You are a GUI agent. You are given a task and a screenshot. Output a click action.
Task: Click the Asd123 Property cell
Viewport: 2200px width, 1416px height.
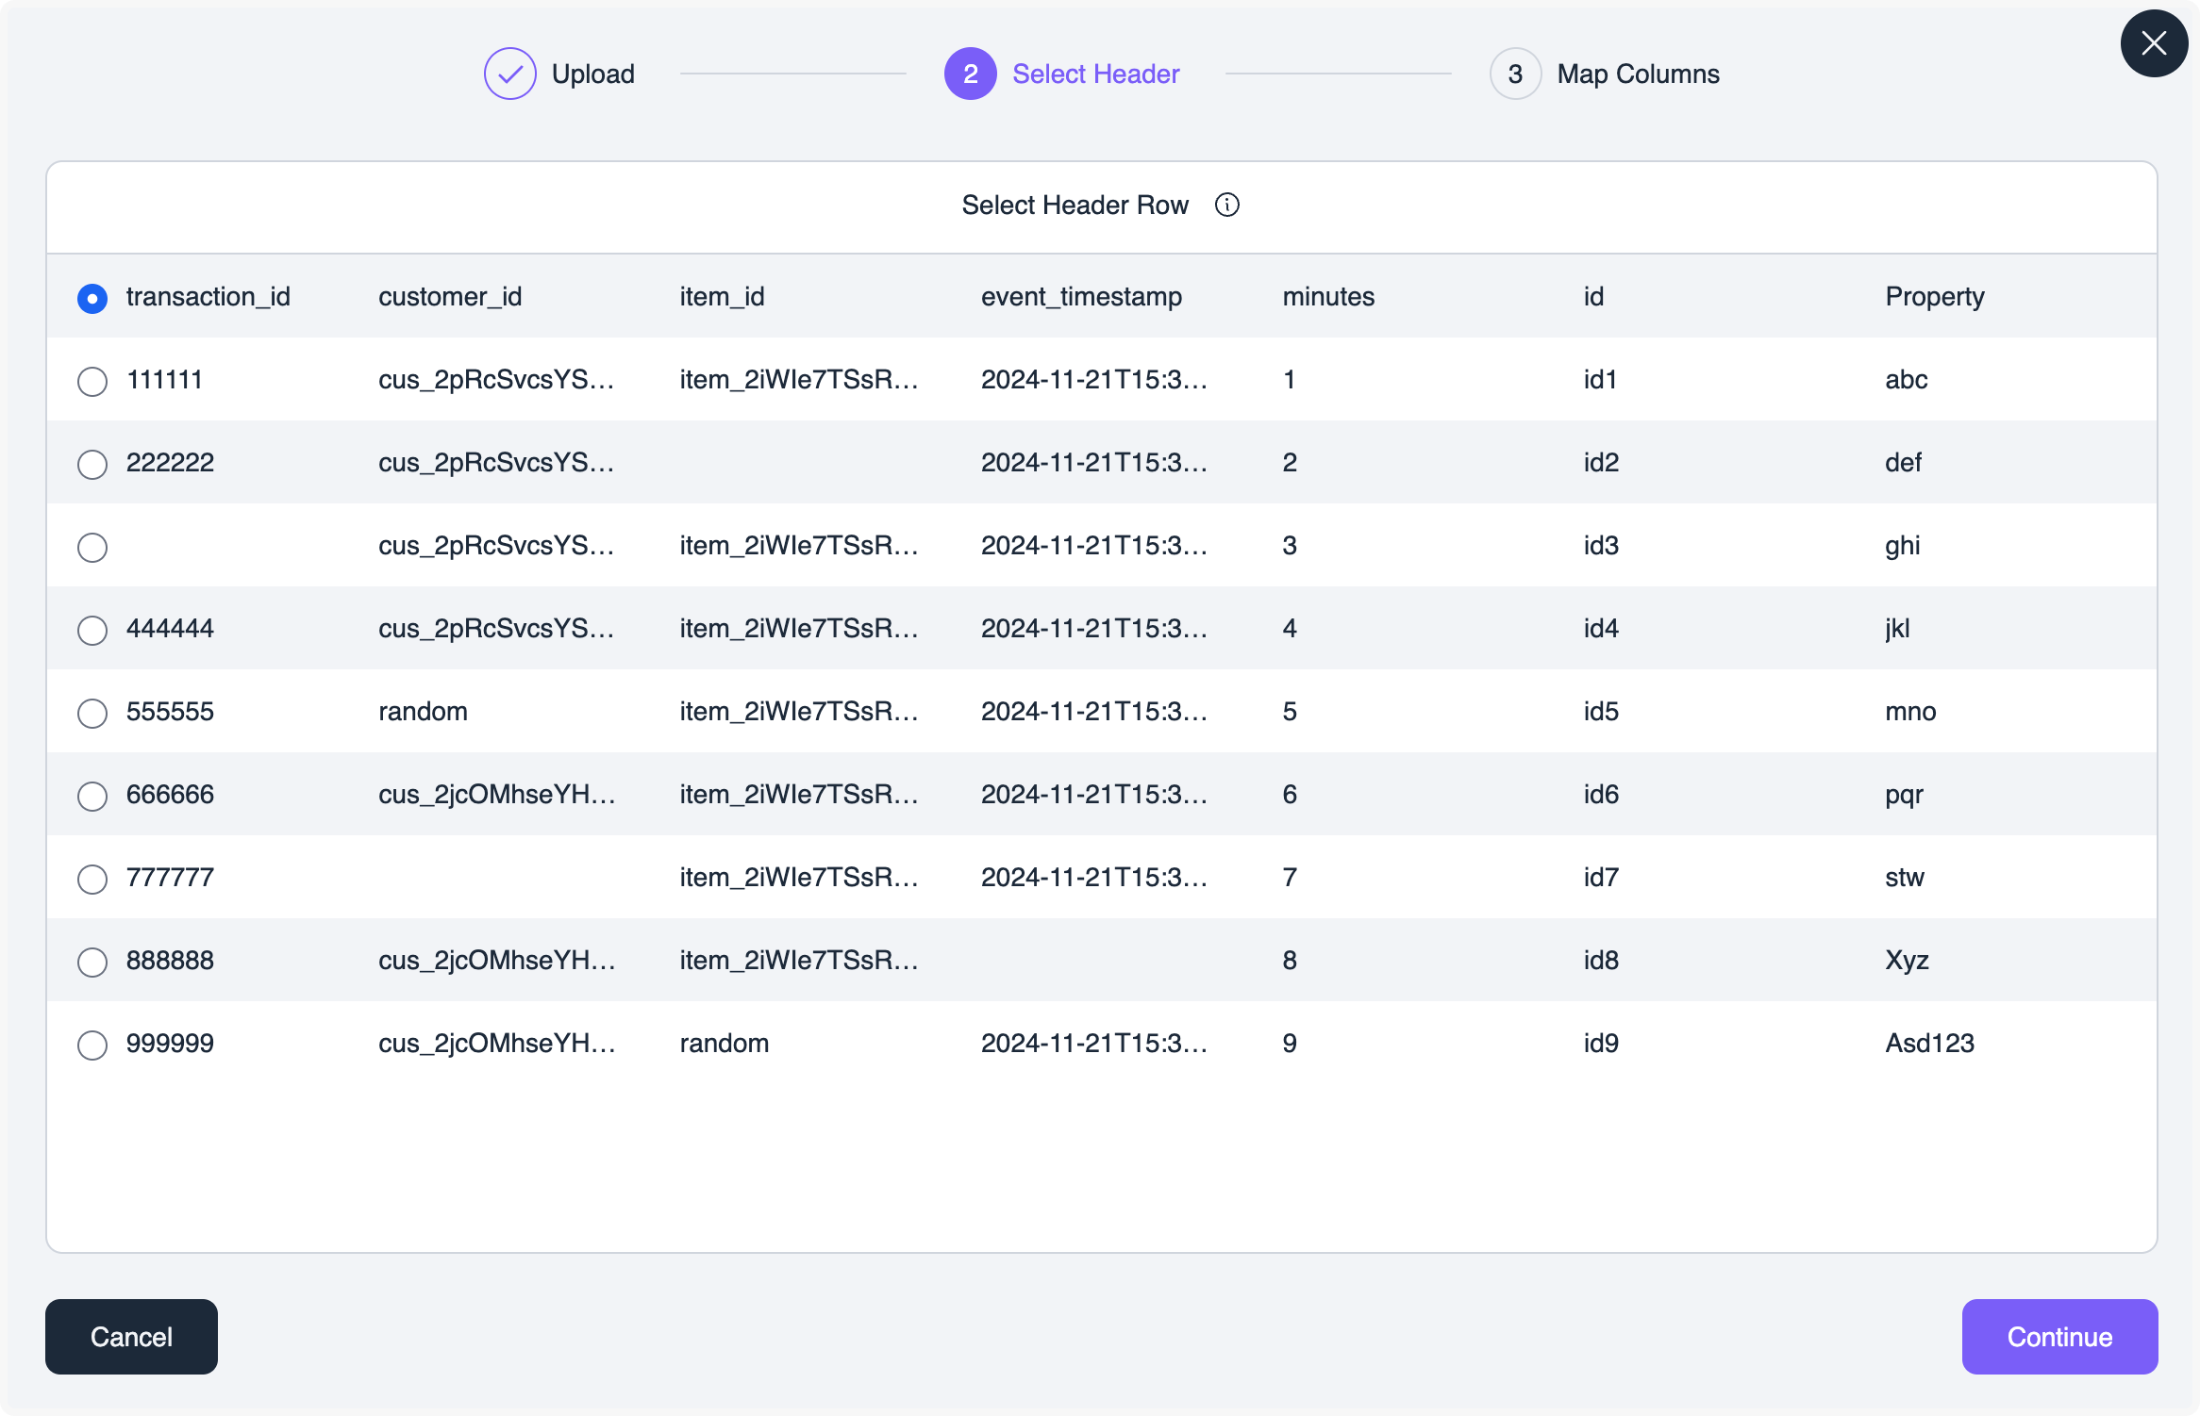coord(1929,1043)
